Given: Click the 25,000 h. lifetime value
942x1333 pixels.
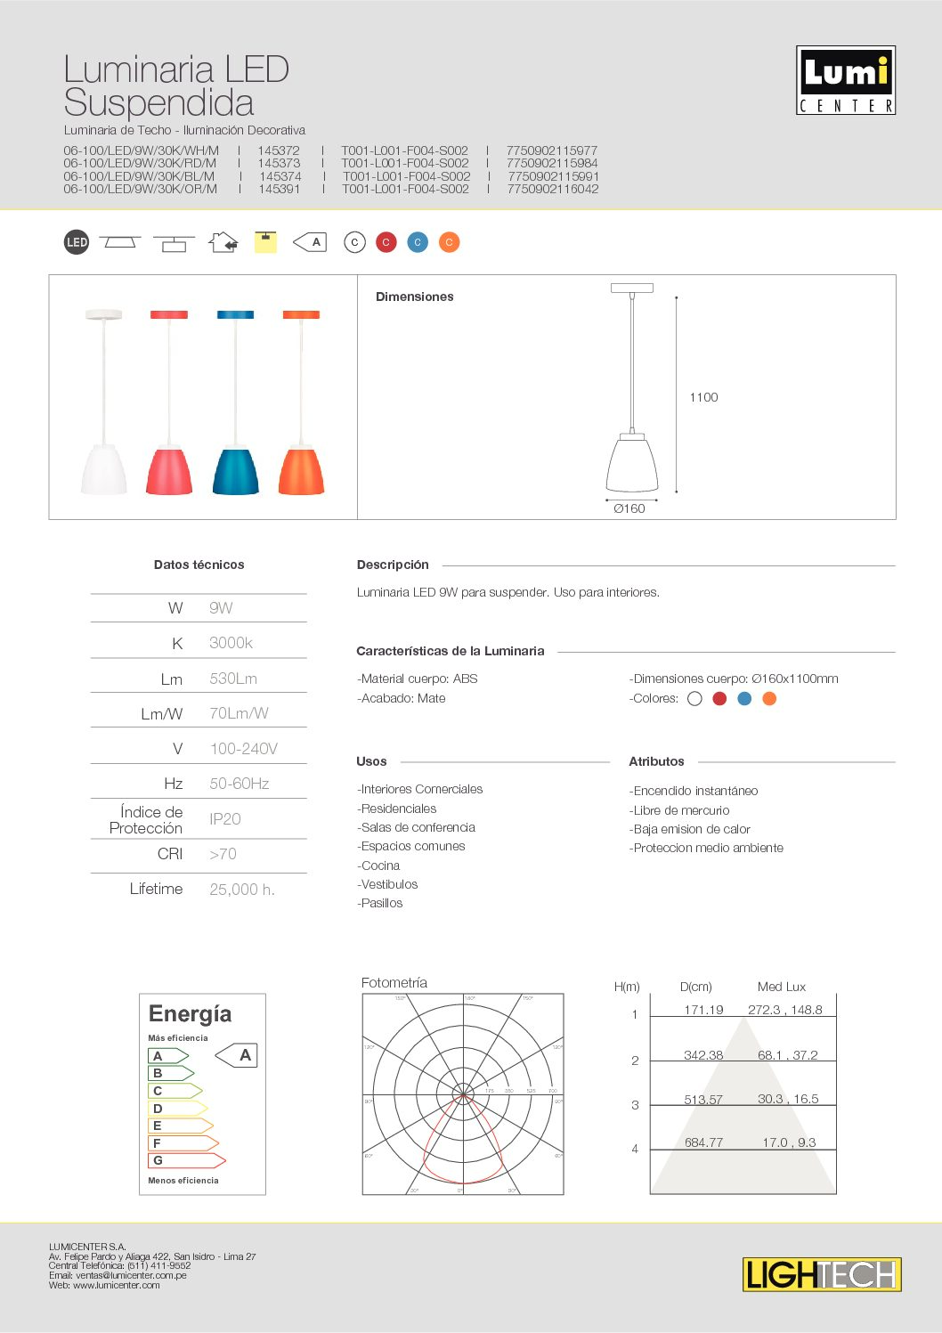Looking at the screenshot, I should [x=242, y=890].
